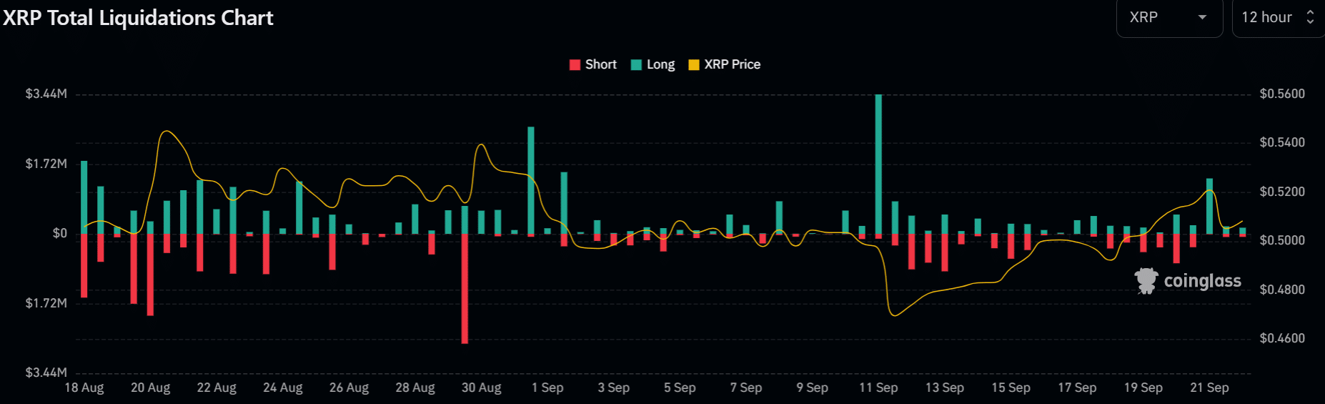Click the XRP Total Liquidations Chart title

pos(138,18)
